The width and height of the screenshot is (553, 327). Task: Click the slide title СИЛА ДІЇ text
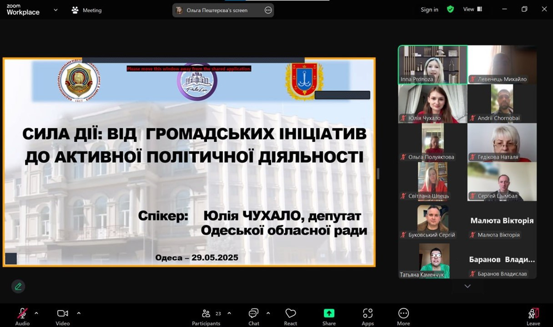195,145
